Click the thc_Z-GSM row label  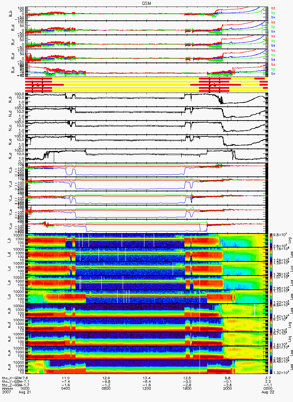click(12, 385)
